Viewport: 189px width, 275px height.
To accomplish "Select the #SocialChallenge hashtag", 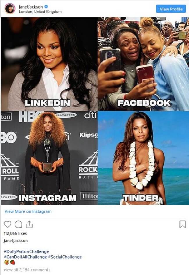I will pyautogui.click(x=65, y=257).
